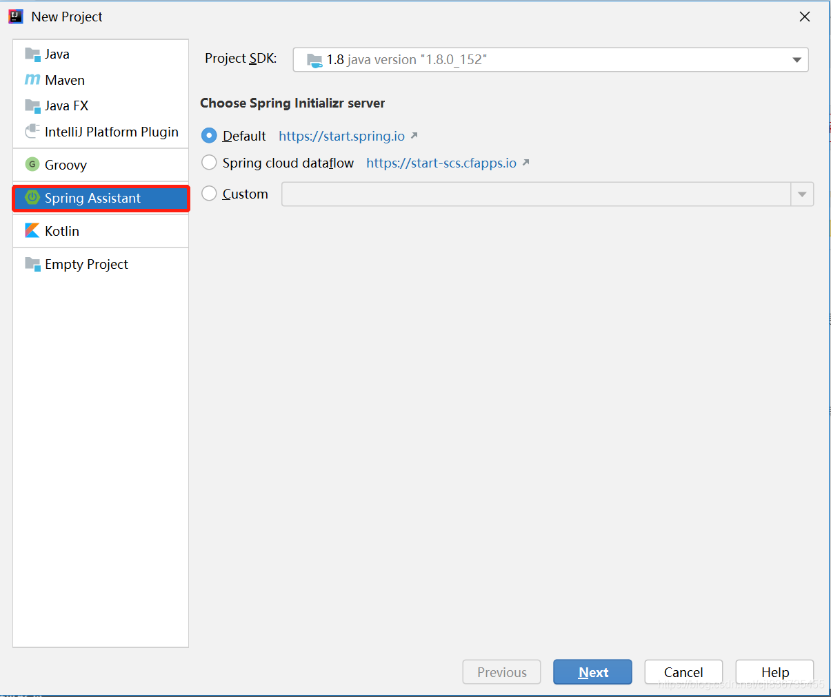Click the disabled Previous button
831x697 pixels.
(x=501, y=672)
